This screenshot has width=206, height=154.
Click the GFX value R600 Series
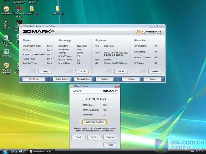(x=108, y=46)
